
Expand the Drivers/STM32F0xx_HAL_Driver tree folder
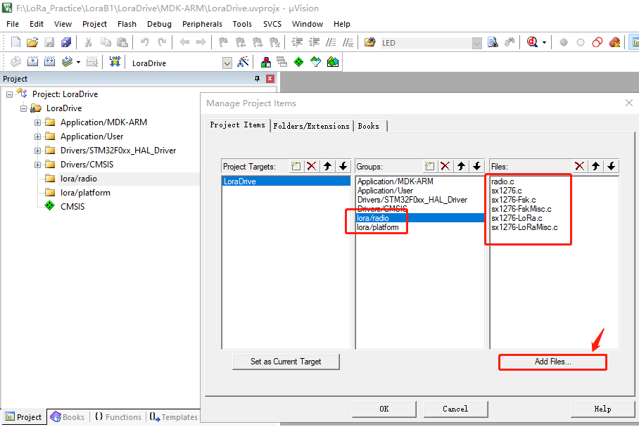click(x=37, y=151)
